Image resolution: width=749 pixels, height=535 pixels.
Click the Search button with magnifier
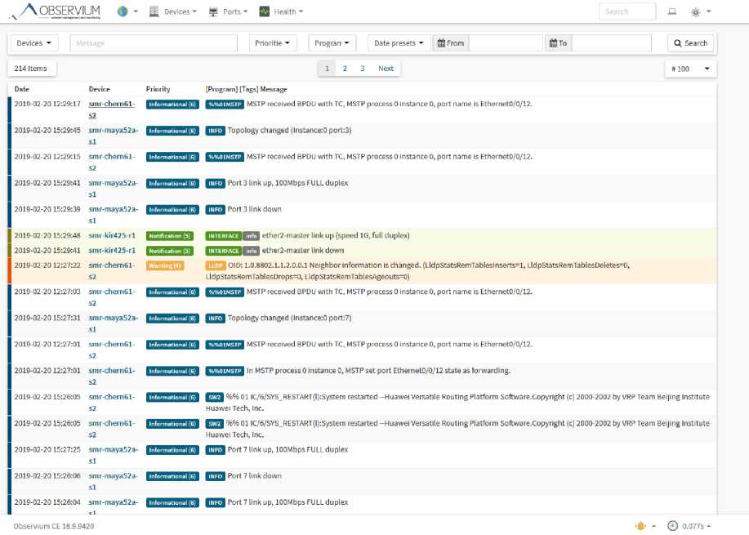click(691, 43)
